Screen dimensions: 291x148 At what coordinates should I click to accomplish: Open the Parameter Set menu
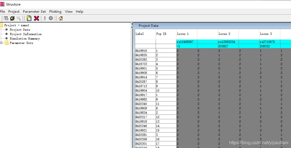[x=34, y=12]
